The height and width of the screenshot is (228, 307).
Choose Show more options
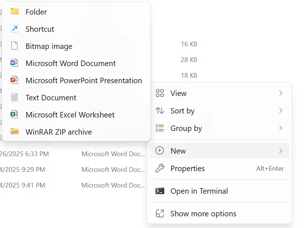pos(219,213)
